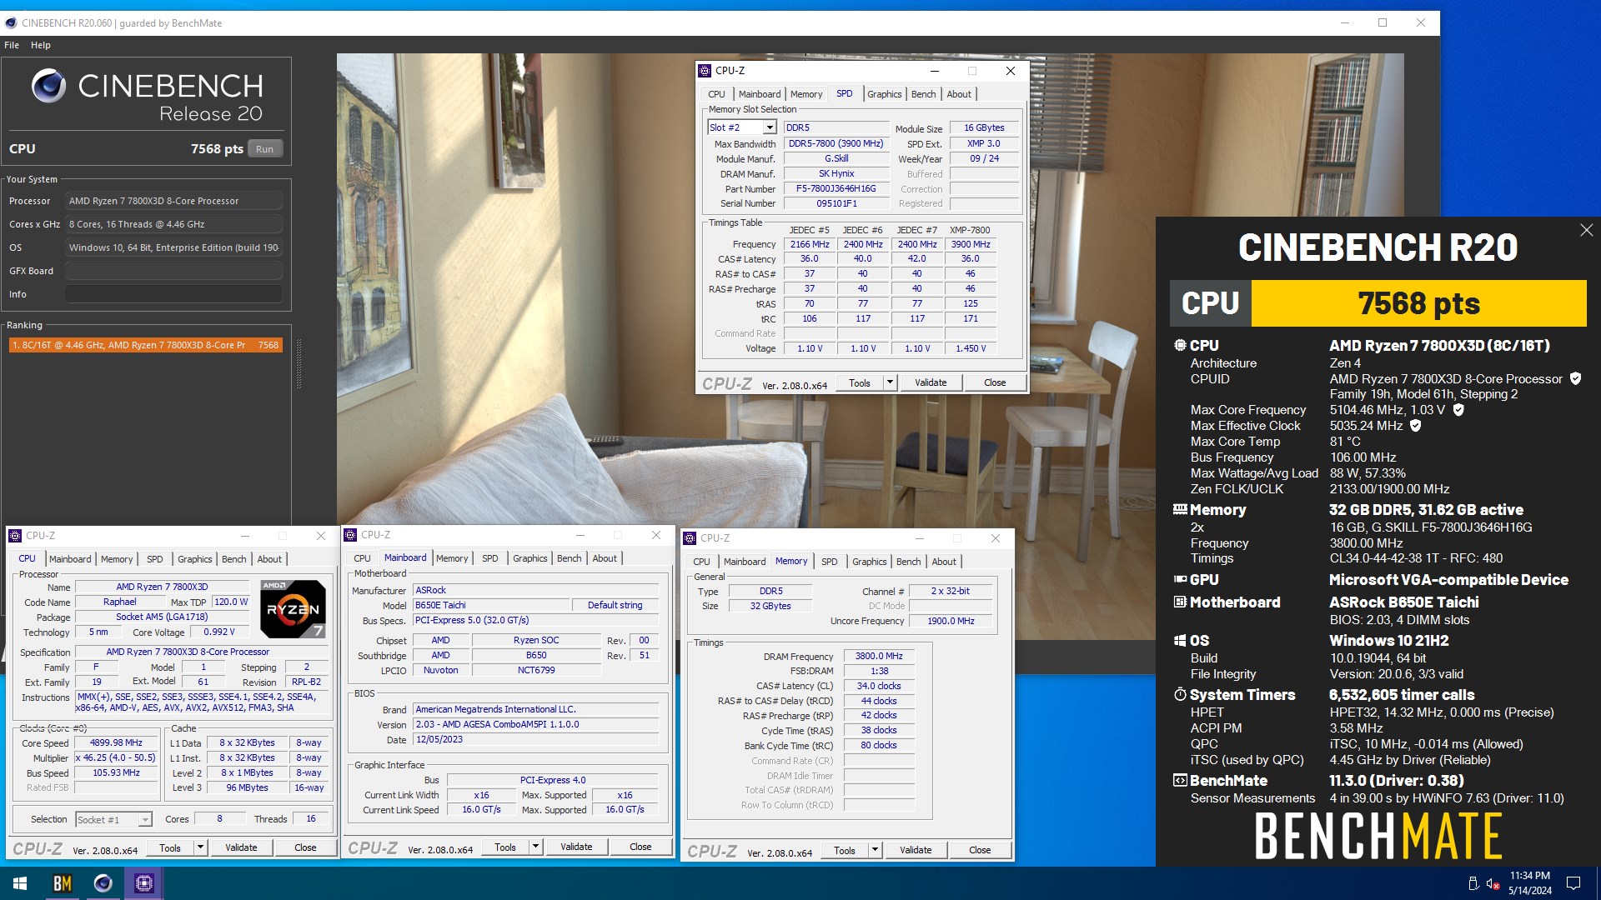The width and height of the screenshot is (1601, 900).
Task: Click the Cinebench Info field
Action: 173,294
